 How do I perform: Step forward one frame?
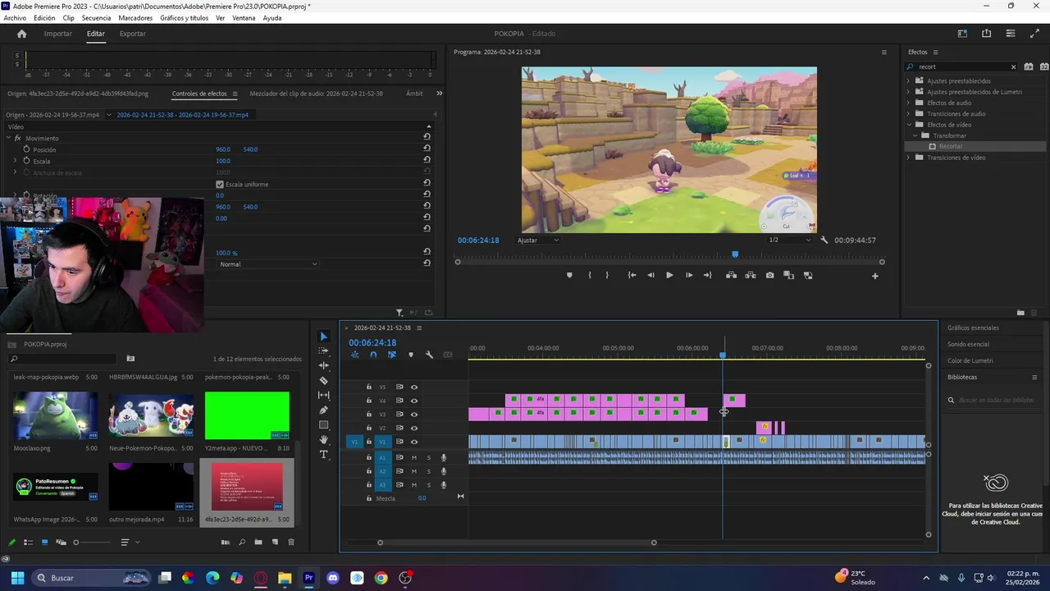click(x=688, y=275)
